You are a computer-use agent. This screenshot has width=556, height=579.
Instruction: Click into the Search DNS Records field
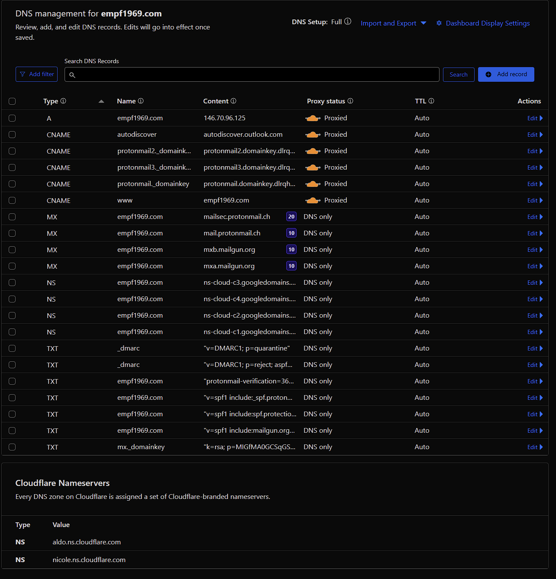(252, 74)
